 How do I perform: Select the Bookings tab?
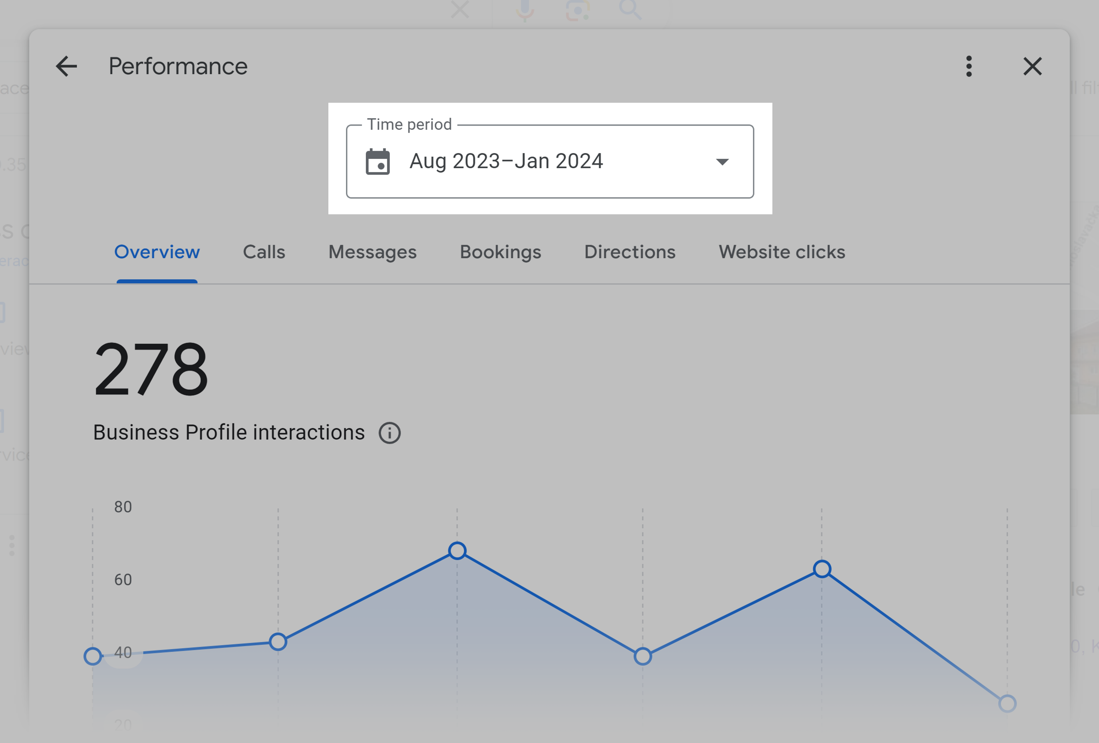[x=501, y=252]
